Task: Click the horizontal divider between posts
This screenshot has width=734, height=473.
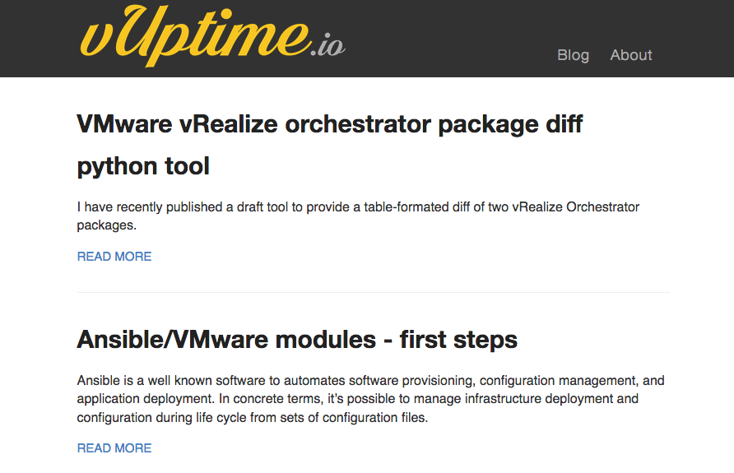Action: pos(373,292)
